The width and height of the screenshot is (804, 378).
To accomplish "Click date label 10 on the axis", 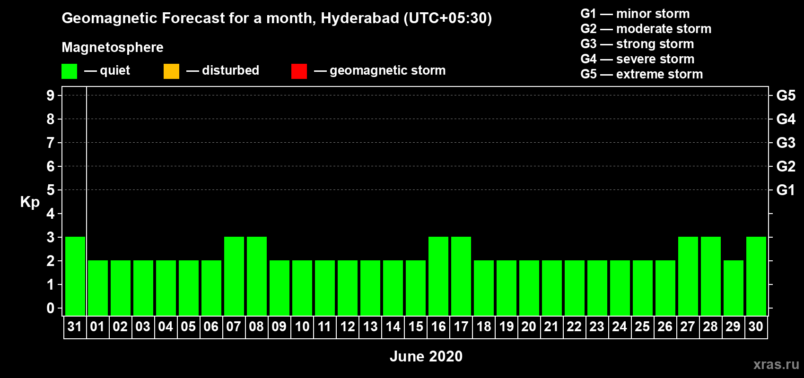I will coord(302,326).
